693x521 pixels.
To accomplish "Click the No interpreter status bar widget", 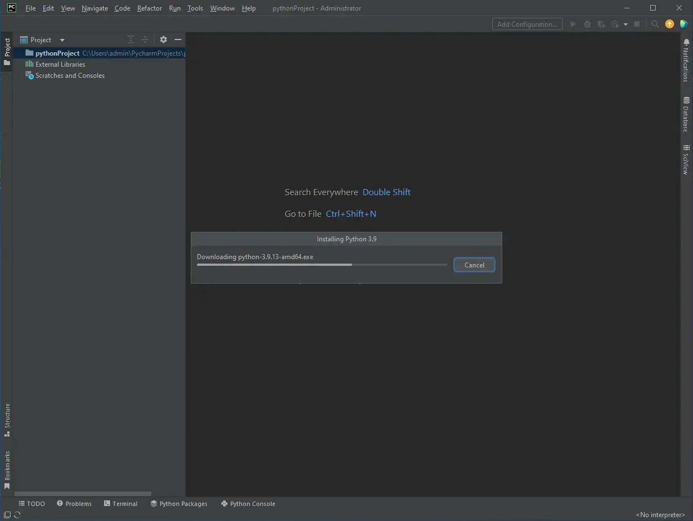I will pyautogui.click(x=660, y=515).
